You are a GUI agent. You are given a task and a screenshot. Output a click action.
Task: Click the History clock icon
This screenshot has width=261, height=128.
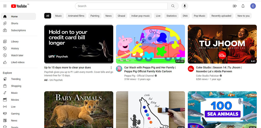5,48
